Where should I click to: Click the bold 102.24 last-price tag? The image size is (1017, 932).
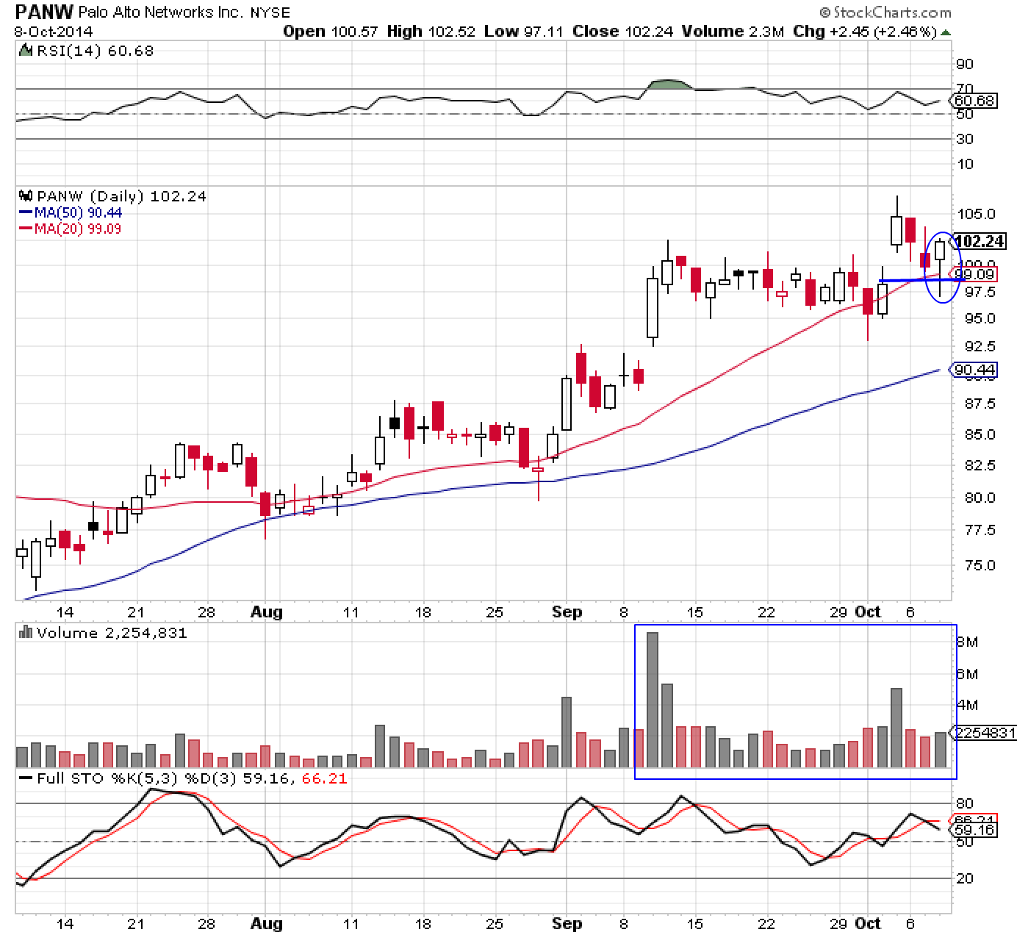point(980,241)
